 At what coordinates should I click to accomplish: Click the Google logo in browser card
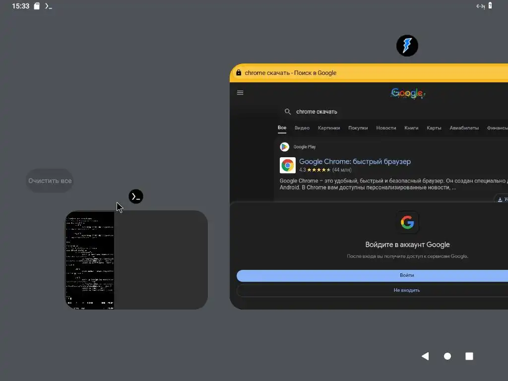(408, 93)
